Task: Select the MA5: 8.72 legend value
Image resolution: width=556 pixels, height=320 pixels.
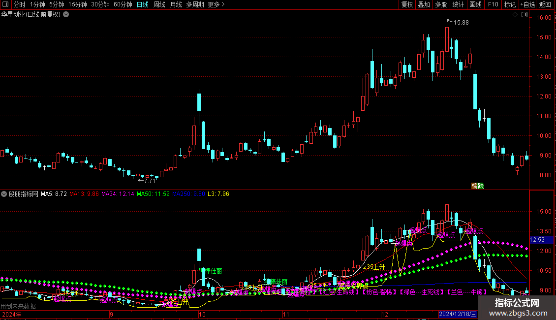Action: pos(54,194)
